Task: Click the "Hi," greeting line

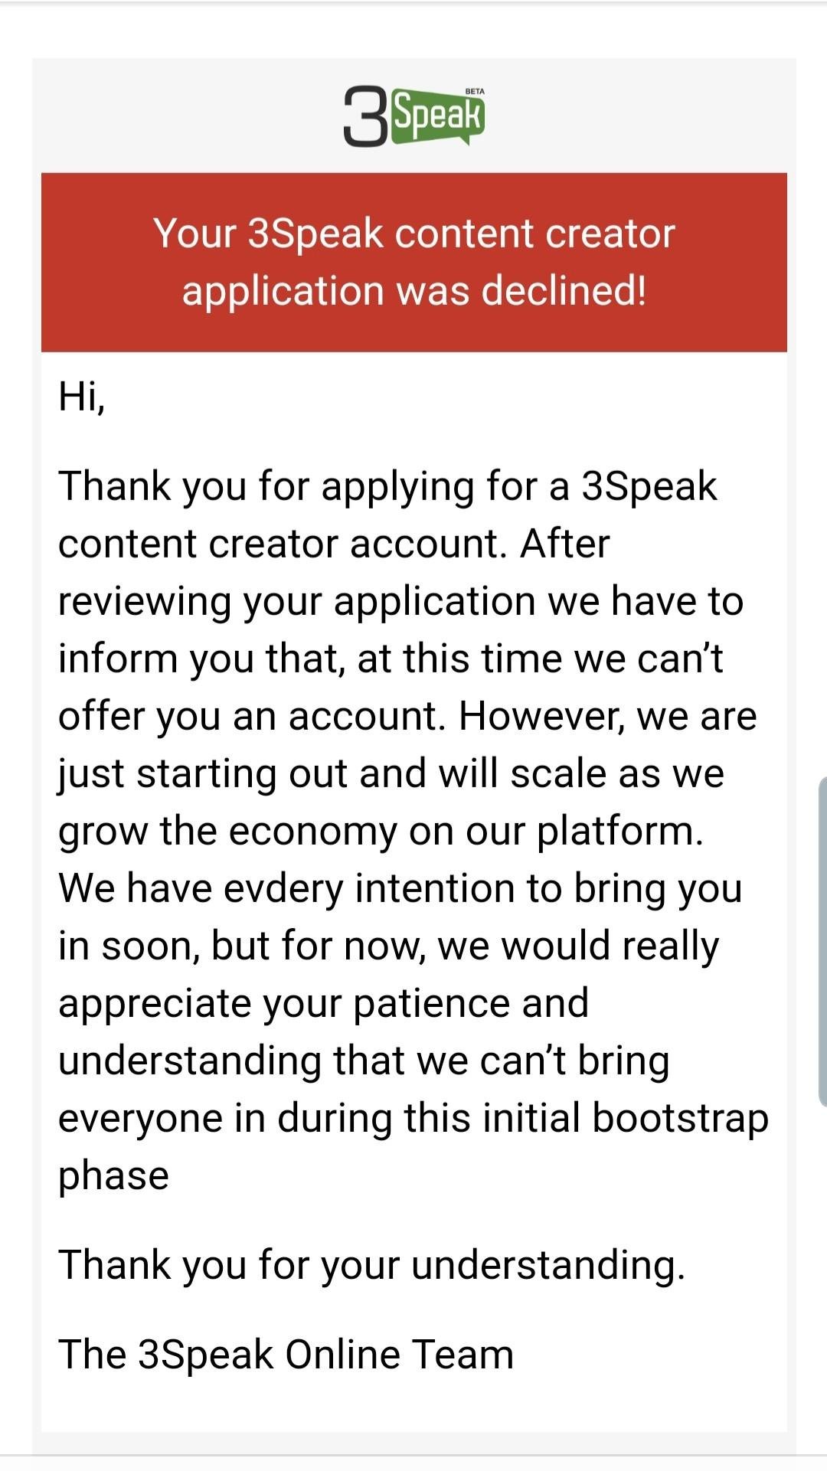Action: pyautogui.click(x=81, y=397)
